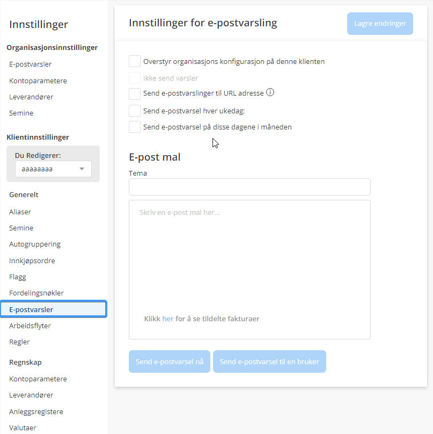This screenshot has width=433, height=434.
Task: Open the Du Redigerer client dropdown
Action: point(53,169)
